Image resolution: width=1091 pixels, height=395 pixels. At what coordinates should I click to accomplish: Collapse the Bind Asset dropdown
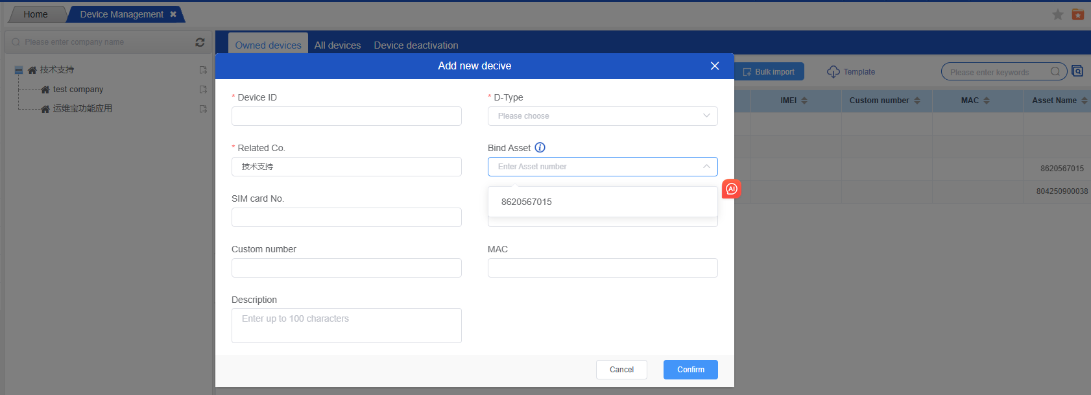coord(706,167)
